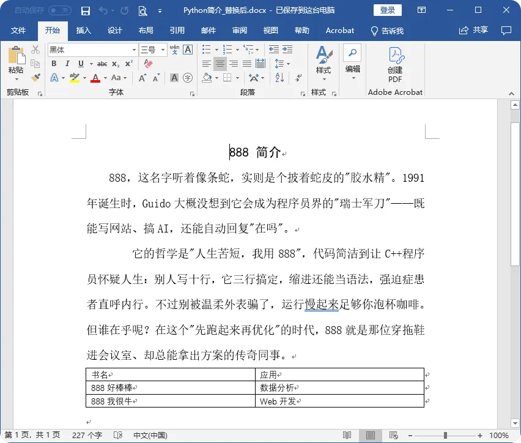The image size is (521, 443).
Task: Click the Phonetic Guide wén icon
Action: tap(174, 50)
